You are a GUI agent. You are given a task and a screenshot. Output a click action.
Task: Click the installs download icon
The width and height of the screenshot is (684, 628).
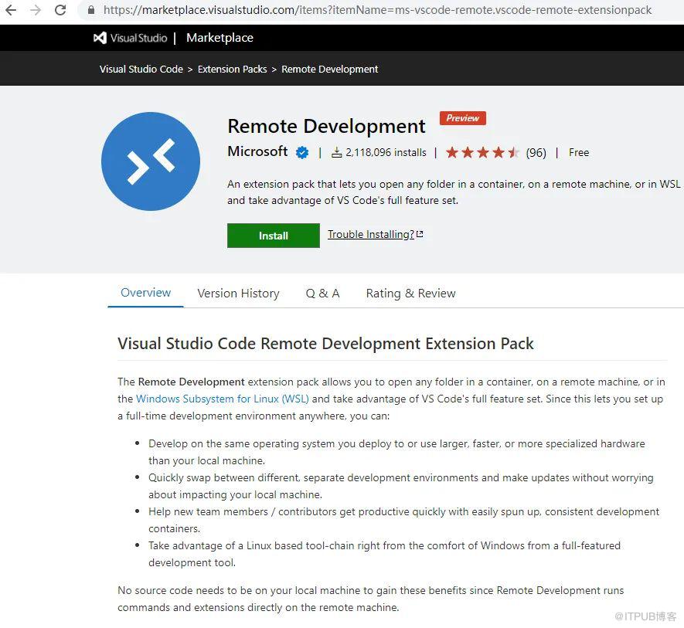(x=337, y=153)
